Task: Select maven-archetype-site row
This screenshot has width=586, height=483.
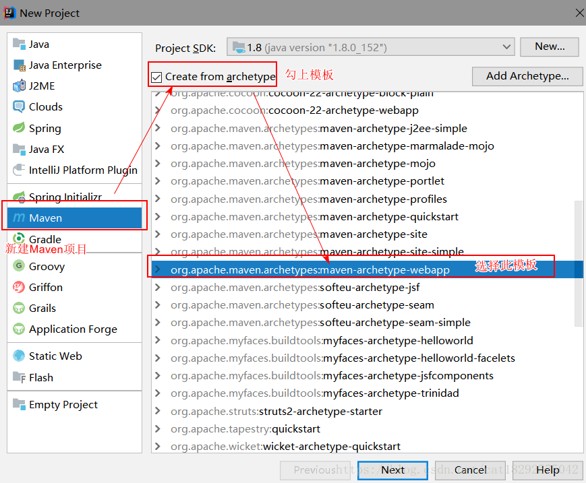Action: pos(367,234)
